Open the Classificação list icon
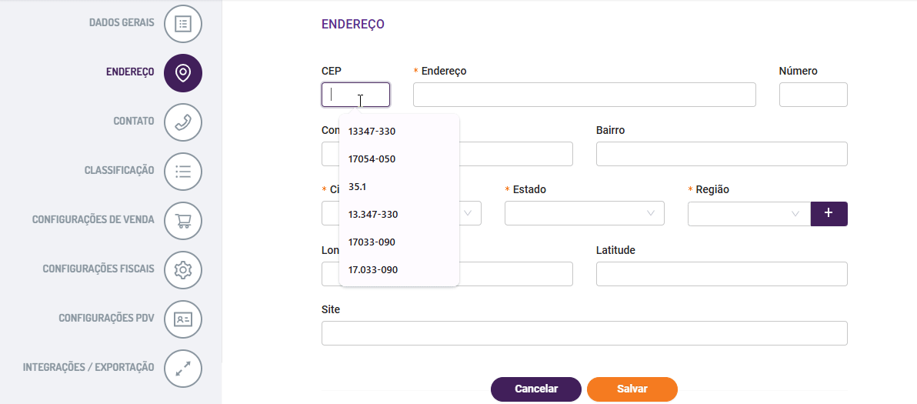Image resolution: width=917 pixels, height=404 pixels. point(183,172)
